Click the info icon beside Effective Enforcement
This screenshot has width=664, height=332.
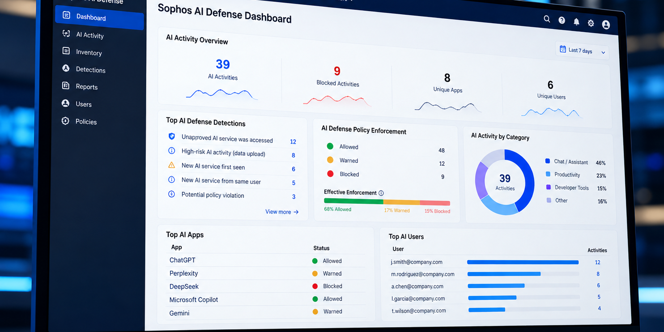381,193
